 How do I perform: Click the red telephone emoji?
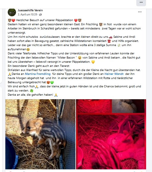(109, 41)
